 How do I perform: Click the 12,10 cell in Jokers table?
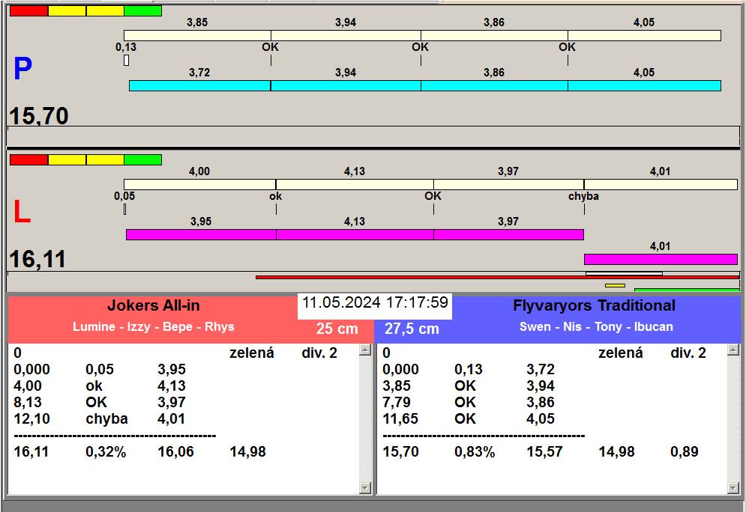[32, 419]
